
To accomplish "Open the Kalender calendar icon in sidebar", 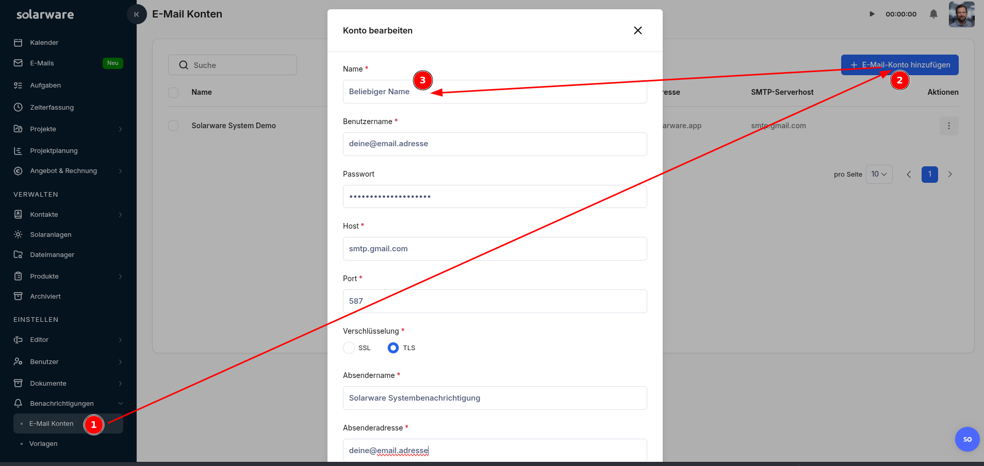I will [18, 42].
